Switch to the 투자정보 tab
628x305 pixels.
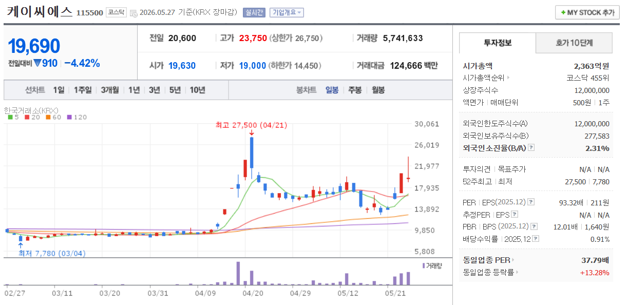(x=497, y=43)
